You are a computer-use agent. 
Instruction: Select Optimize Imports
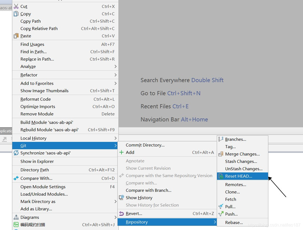pyautogui.click(x=65, y=106)
